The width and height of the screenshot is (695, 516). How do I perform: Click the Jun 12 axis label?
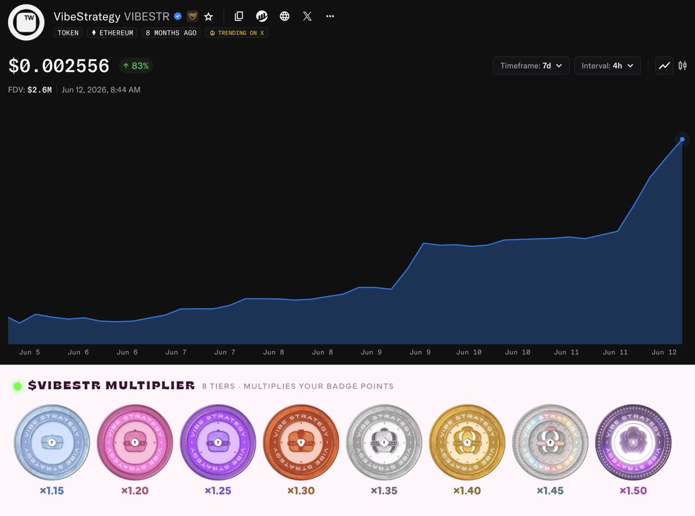[664, 352]
